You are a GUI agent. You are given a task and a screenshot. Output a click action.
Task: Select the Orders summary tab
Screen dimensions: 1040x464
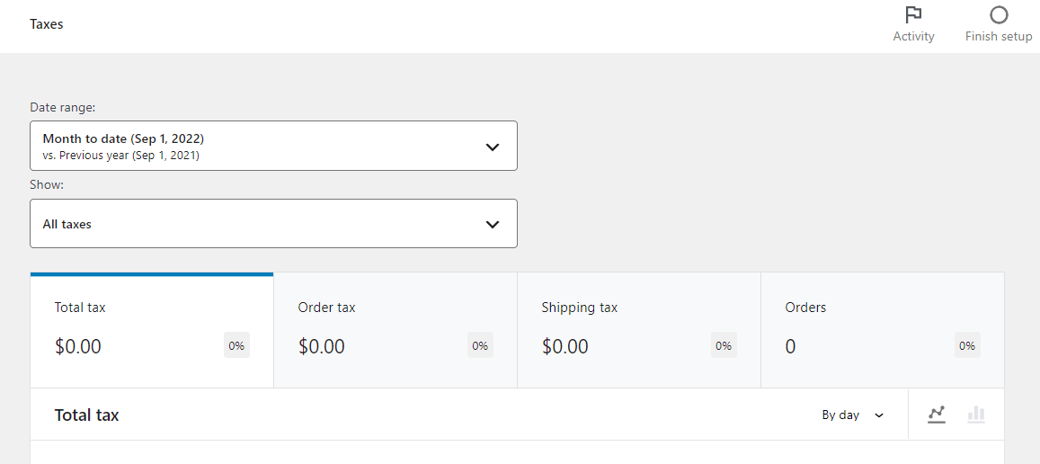click(x=883, y=330)
